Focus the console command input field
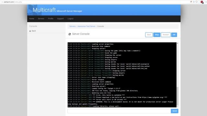This screenshot has height=116, width=207. pyautogui.click(x=119, y=111)
